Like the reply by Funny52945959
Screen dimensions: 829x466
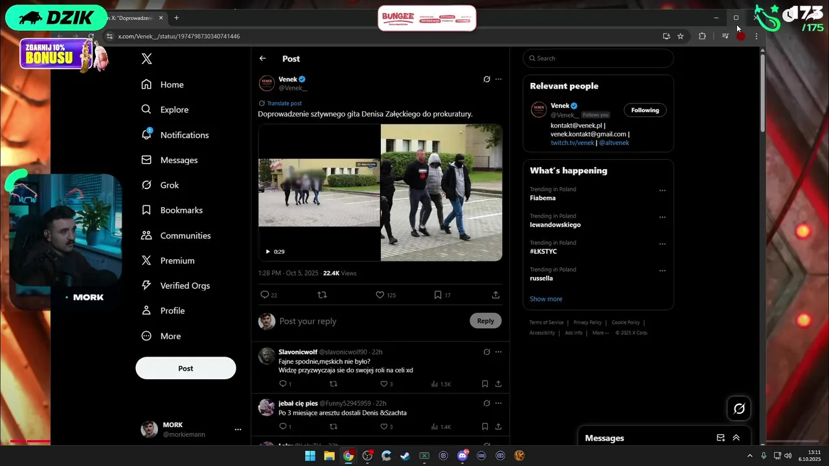click(383, 427)
